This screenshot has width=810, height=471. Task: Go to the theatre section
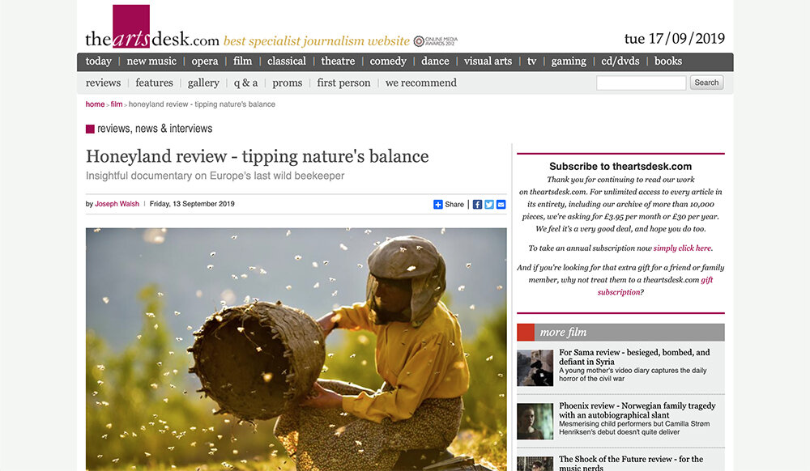(x=338, y=62)
